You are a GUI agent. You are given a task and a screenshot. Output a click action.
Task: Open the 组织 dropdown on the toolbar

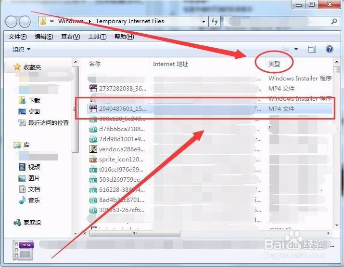(21, 50)
